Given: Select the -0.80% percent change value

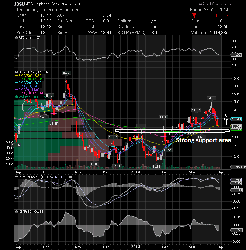Looking at the screenshot, I should pyautogui.click(x=220, y=15).
